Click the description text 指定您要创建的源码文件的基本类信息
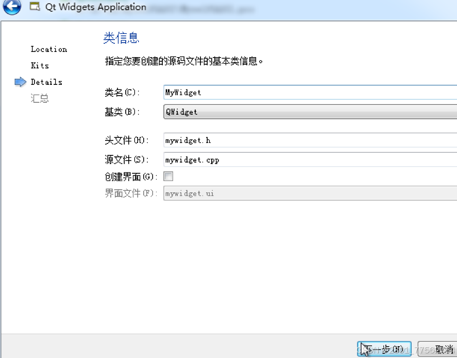This screenshot has width=457, height=358. point(183,61)
